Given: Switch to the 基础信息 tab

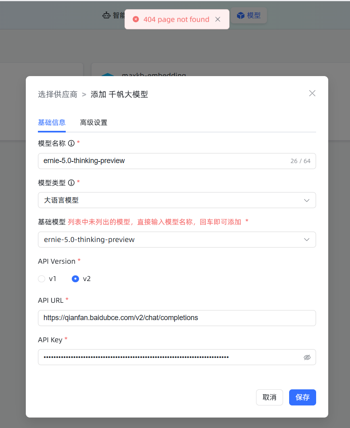Looking at the screenshot, I should [x=52, y=122].
